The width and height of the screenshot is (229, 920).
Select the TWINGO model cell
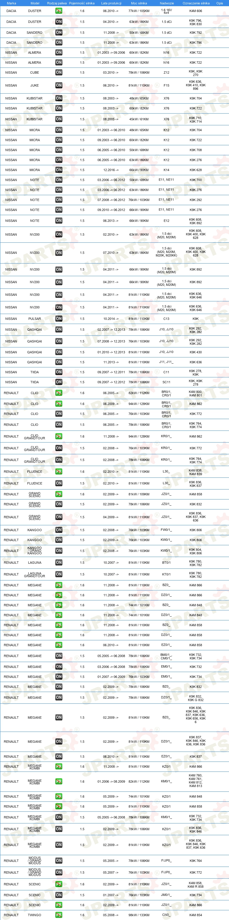tap(35, 915)
